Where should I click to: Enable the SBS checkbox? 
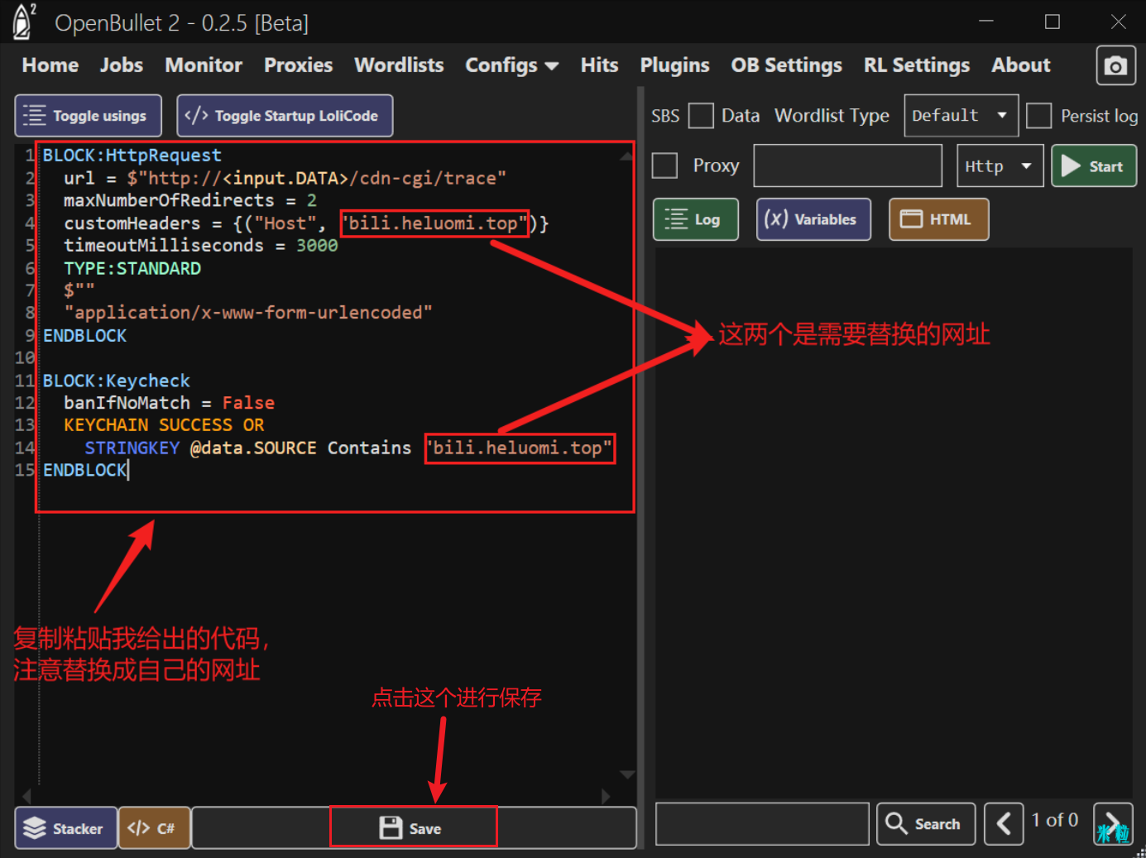point(700,116)
